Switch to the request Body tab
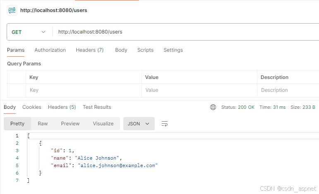Viewport: 319px width, 194px height. click(x=121, y=50)
